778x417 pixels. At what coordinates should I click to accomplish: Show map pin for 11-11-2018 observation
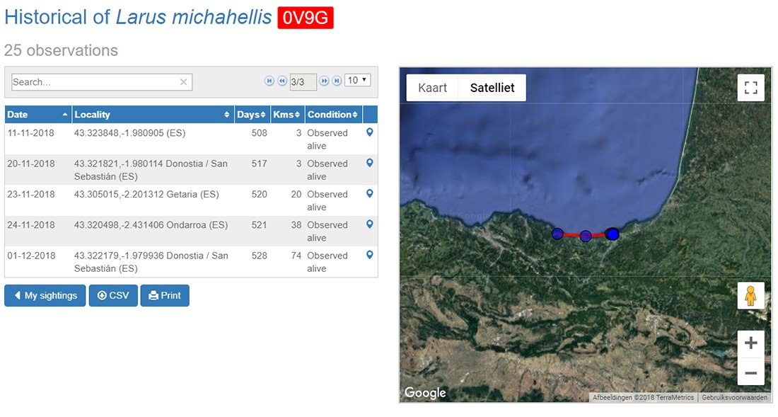(x=369, y=132)
